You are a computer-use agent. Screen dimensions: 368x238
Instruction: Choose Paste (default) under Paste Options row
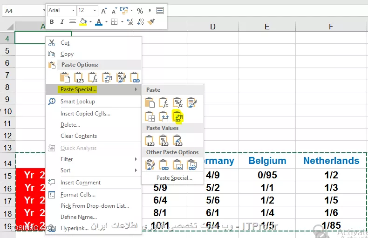(x=65, y=77)
